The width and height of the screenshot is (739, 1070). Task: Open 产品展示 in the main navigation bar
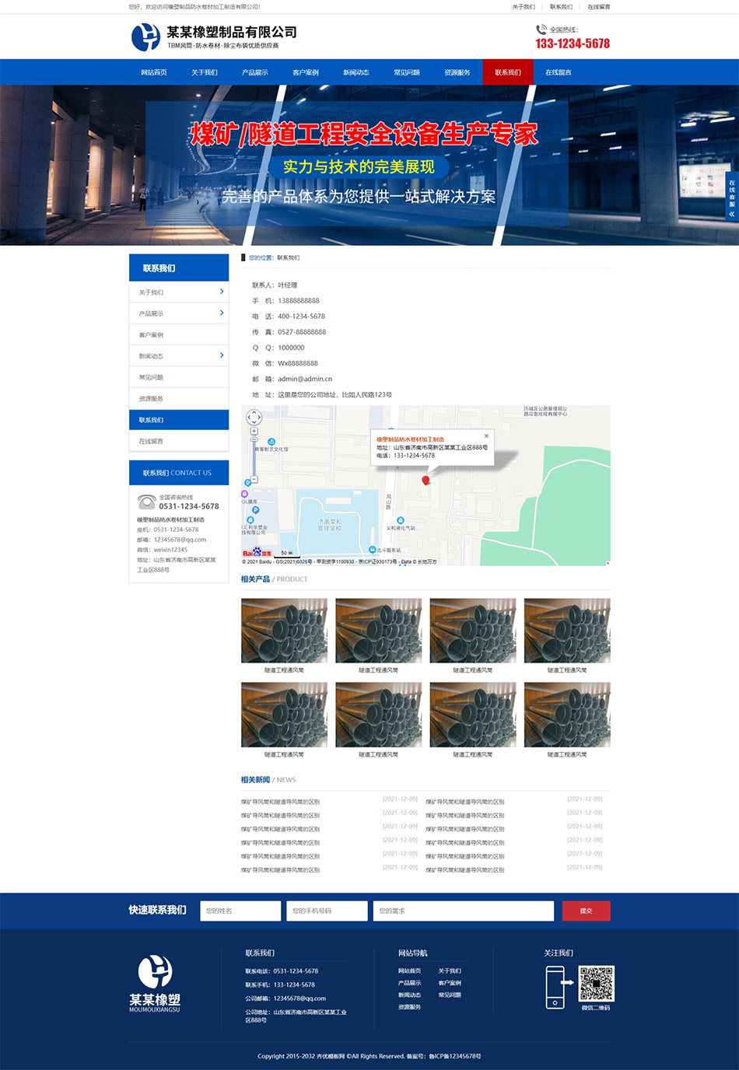(255, 72)
